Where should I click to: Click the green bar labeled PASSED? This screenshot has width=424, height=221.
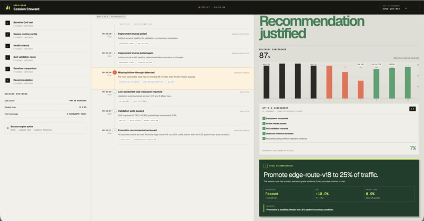(392, 83)
